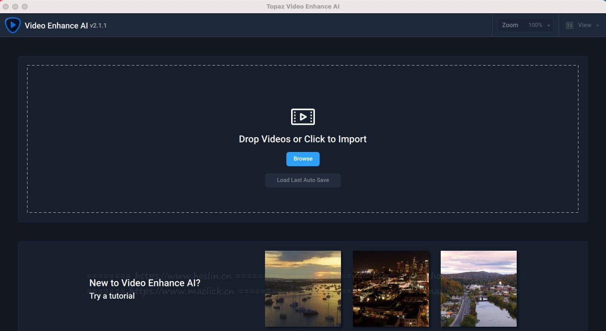Viewport: 606px width, 331px height.
Task: Click the split view layout icon
Action: (569, 25)
